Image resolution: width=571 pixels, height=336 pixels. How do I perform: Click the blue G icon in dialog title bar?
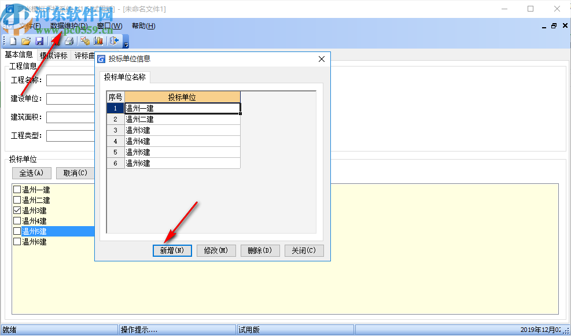pyautogui.click(x=101, y=58)
